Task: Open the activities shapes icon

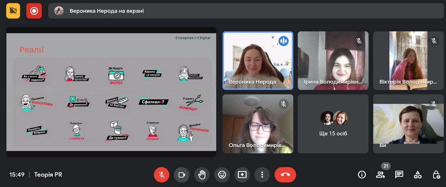Action: tap(418, 174)
